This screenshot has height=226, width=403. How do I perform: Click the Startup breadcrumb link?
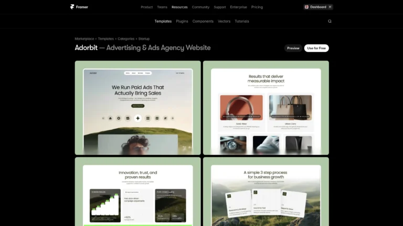[x=144, y=39]
